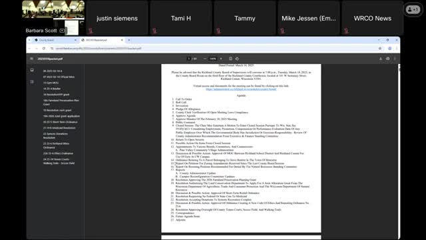This screenshot has width=426, height=240.
Task: Open the tab search dropdown arrow
Action: [29, 40]
